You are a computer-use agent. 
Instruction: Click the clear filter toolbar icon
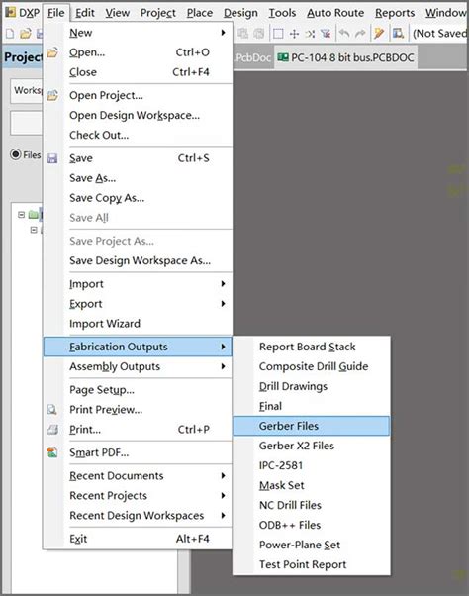(x=326, y=34)
